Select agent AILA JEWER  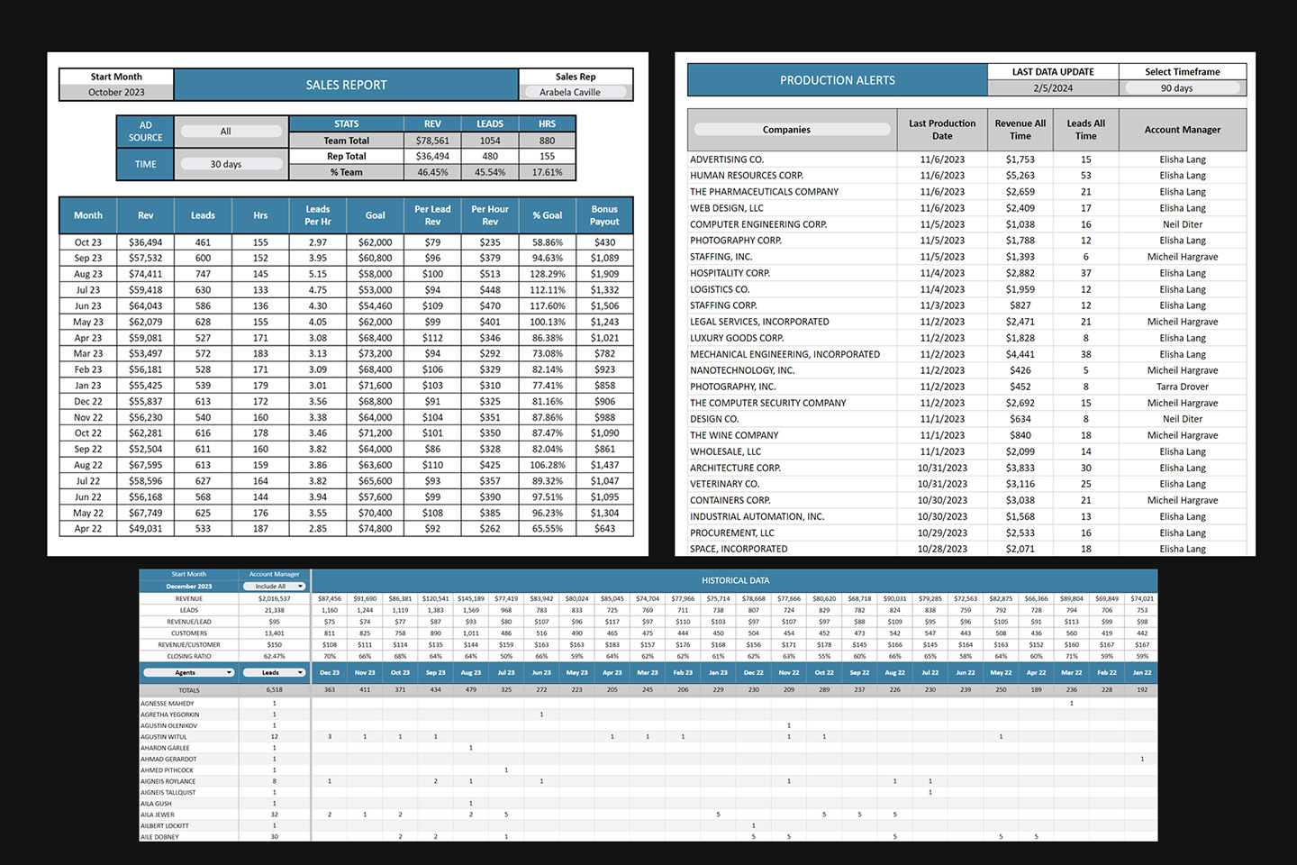[x=158, y=815]
